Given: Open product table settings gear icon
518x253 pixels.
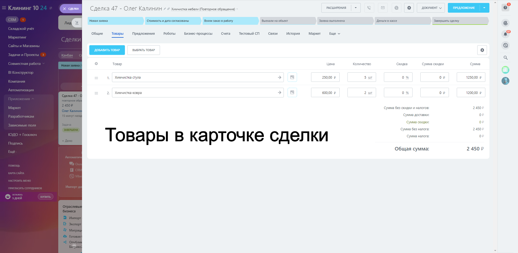Looking at the screenshot, I should coord(482,50).
